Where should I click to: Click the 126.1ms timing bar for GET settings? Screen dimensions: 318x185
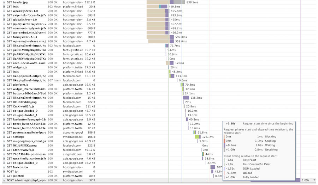(x=198, y=137)
